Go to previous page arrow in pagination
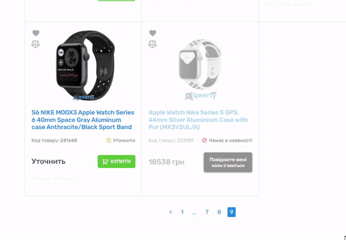 [x=170, y=212]
